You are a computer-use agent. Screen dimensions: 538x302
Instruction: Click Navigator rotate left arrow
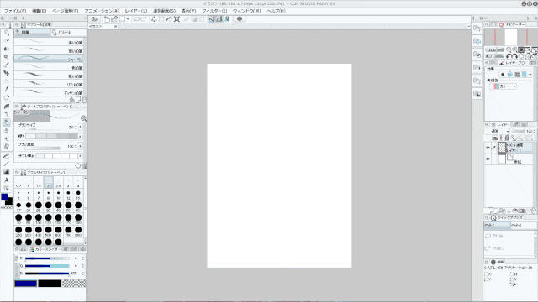point(509,56)
